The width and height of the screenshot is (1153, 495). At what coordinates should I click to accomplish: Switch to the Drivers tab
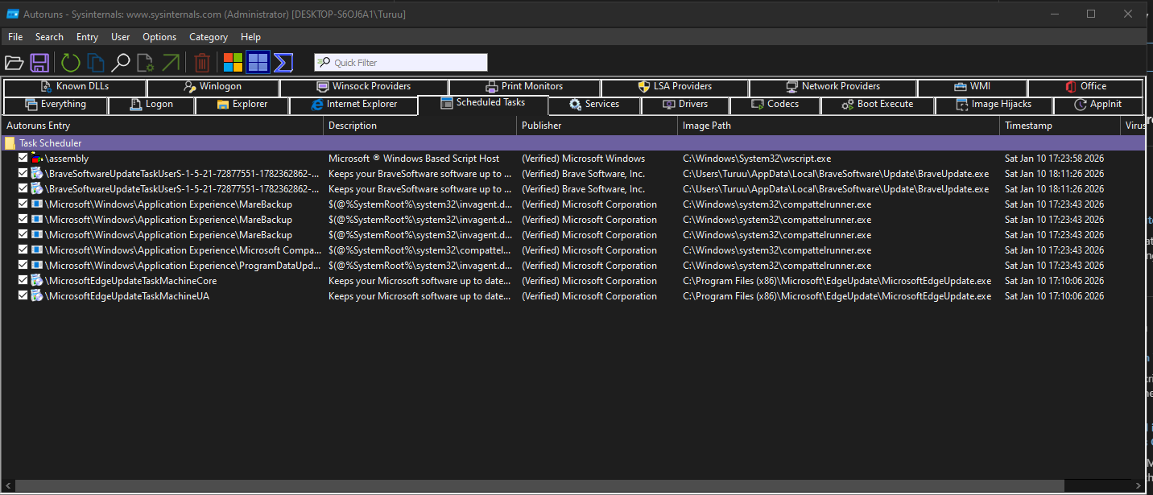tap(685, 105)
